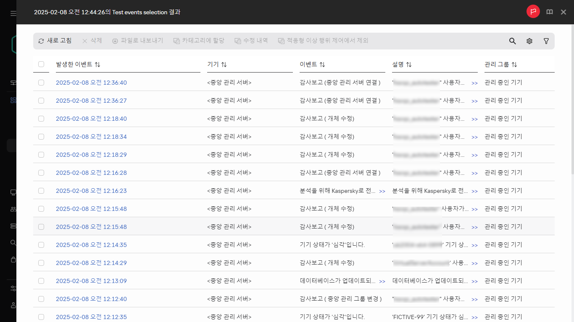The width and height of the screenshot is (574, 322).
Task: Check the 12:12:35 event row checkbox
Action: point(41,317)
